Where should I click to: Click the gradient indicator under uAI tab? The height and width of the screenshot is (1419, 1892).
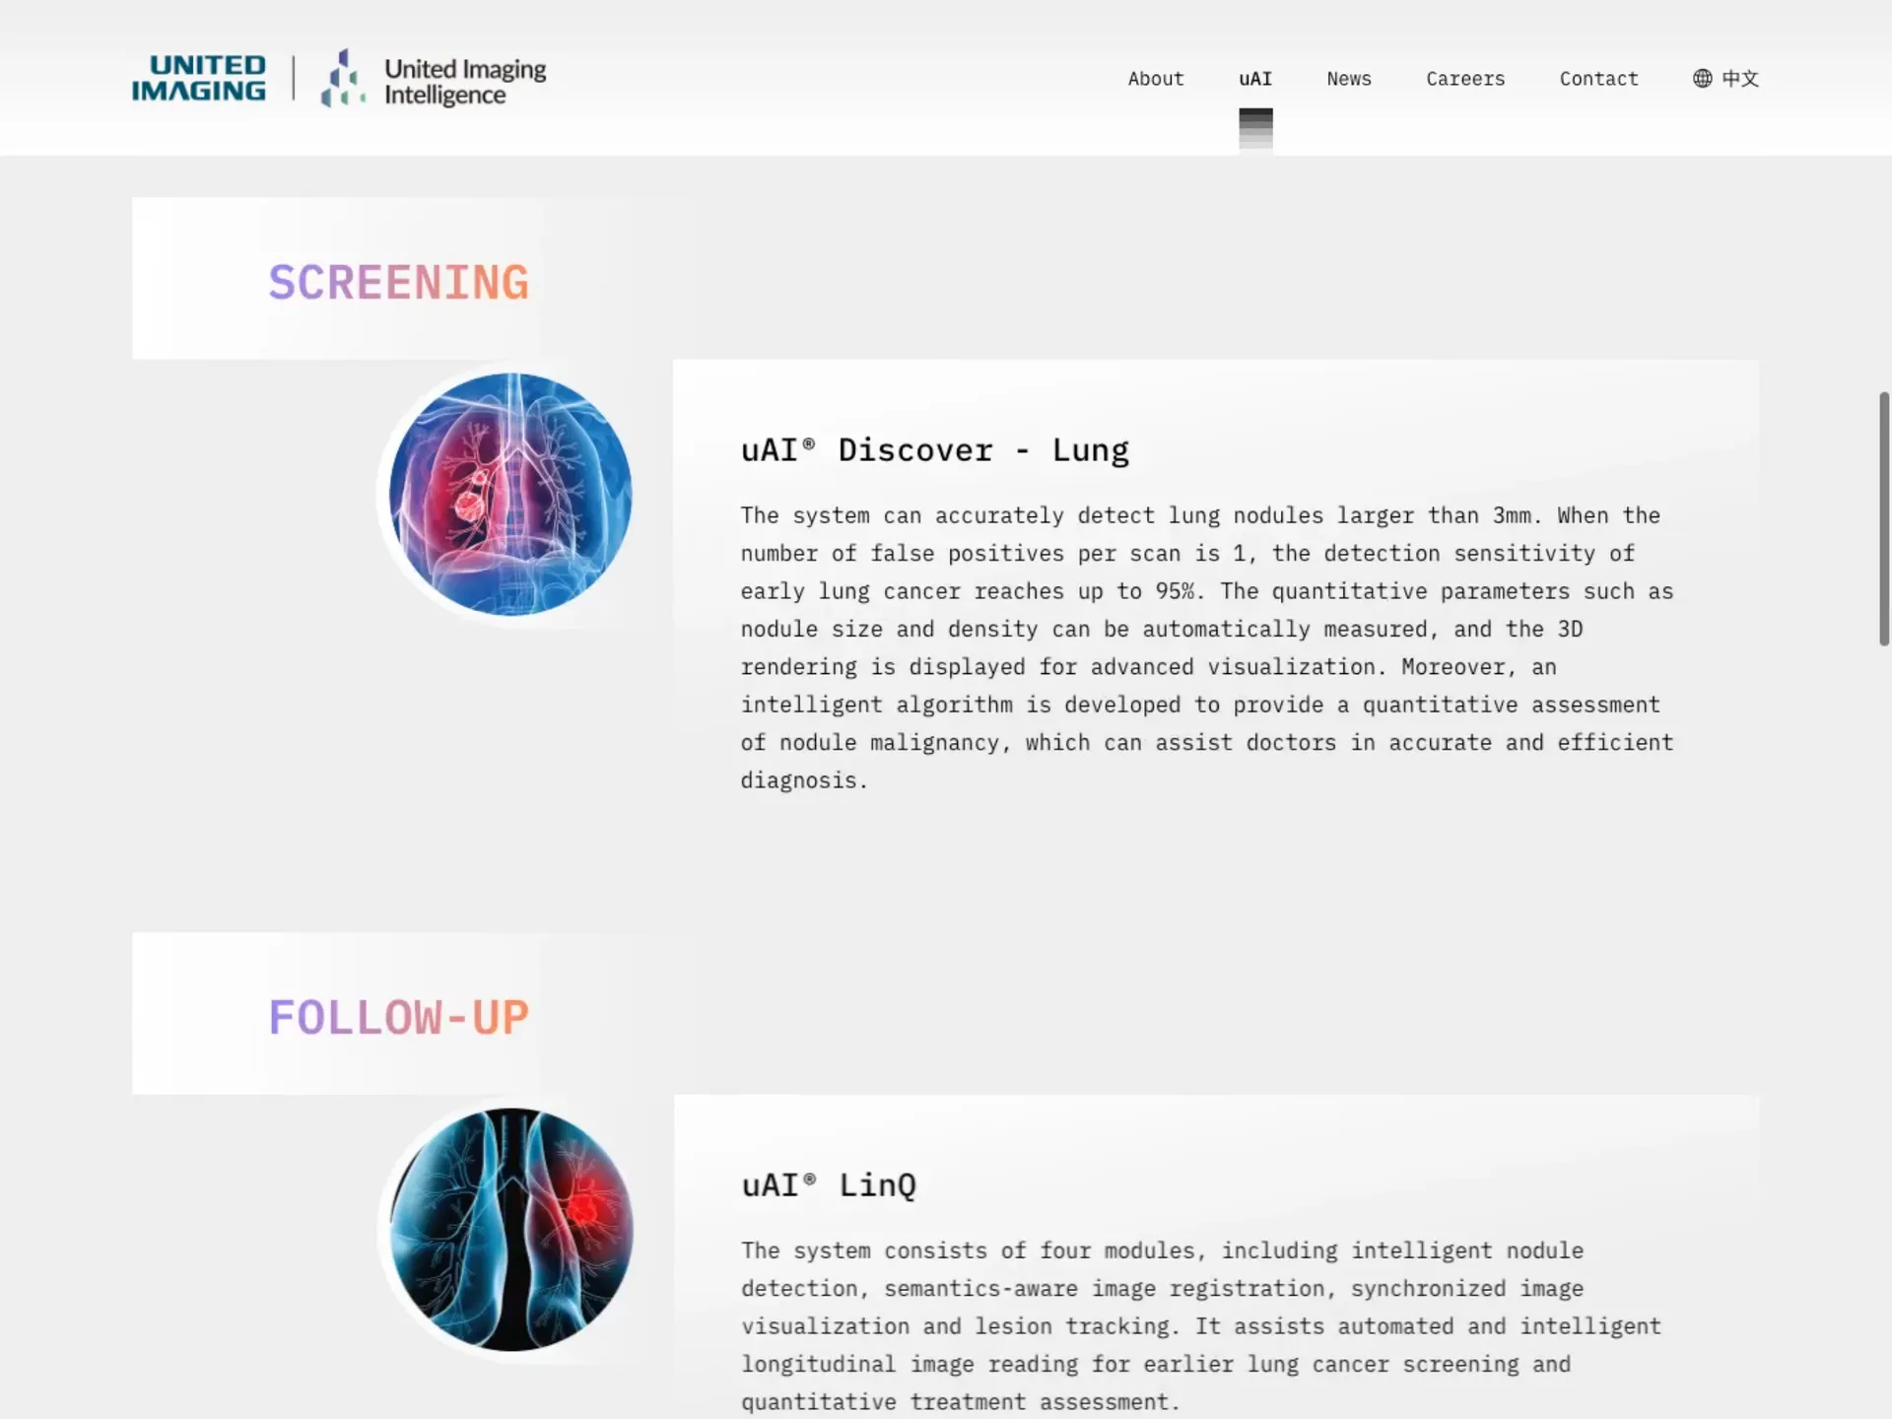tap(1254, 129)
